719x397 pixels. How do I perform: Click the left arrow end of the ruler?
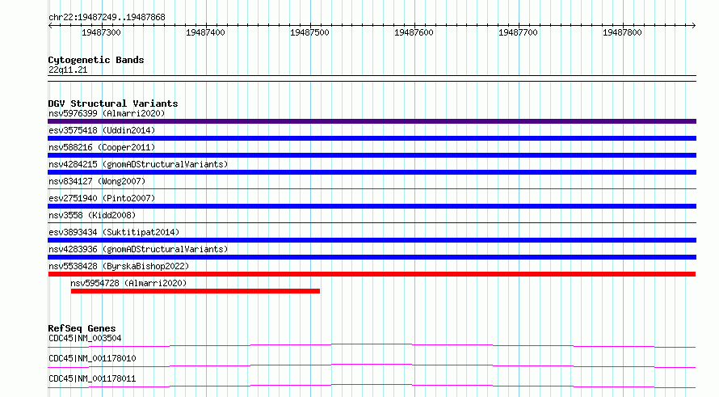click(x=50, y=26)
